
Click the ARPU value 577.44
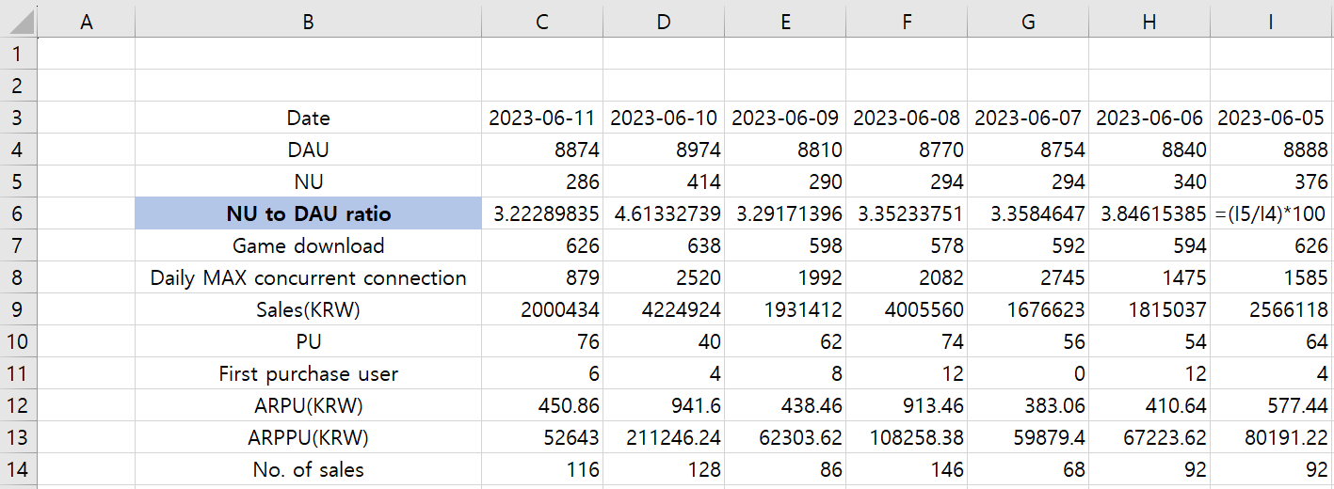tap(1272, 405)
